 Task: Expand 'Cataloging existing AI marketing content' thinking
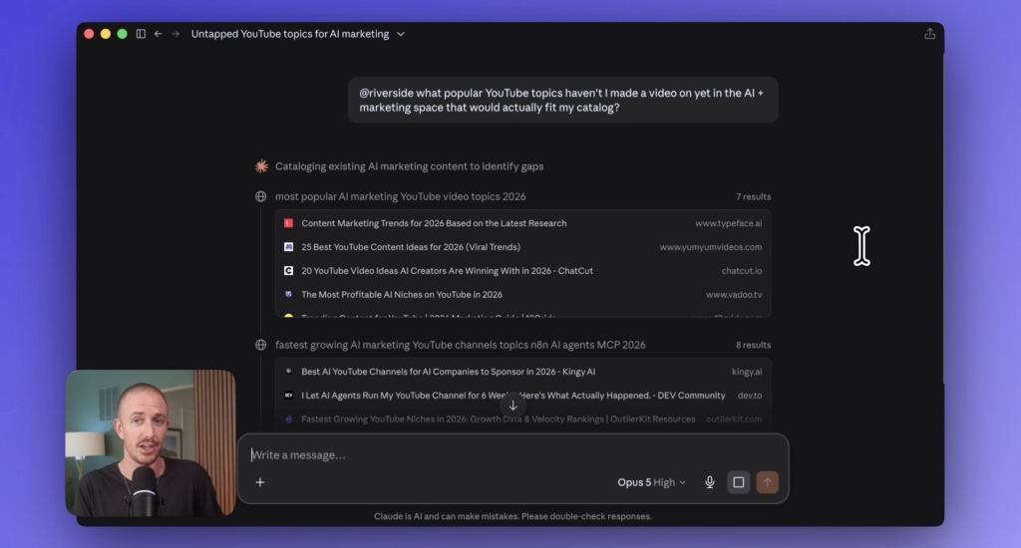tap(409, 166)
